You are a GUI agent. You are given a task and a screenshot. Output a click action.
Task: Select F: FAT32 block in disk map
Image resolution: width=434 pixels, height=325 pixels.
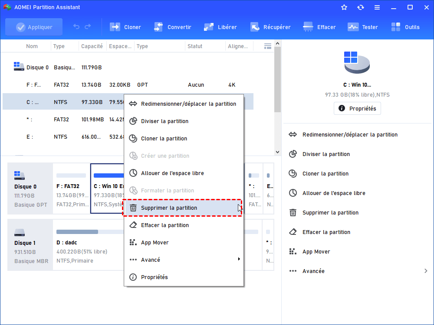coord(72,188)
